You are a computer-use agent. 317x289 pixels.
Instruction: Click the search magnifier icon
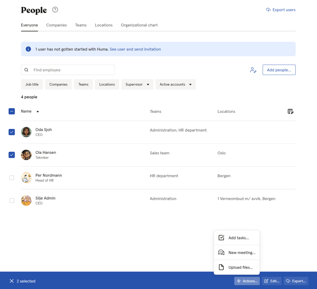coord(26,70)
